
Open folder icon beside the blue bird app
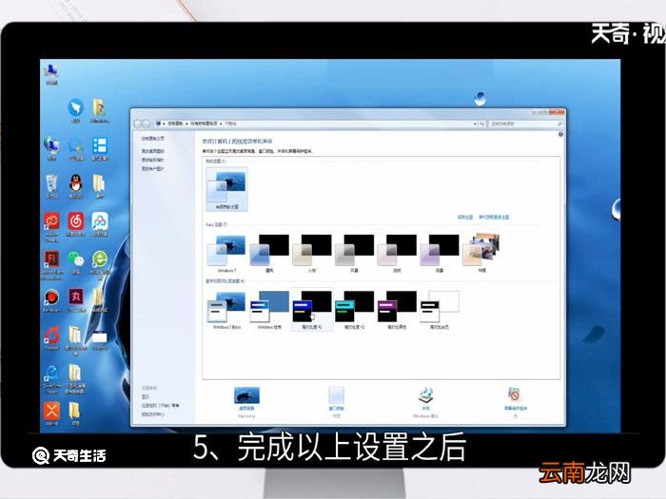pyautogui.click(x=100, y=110)
